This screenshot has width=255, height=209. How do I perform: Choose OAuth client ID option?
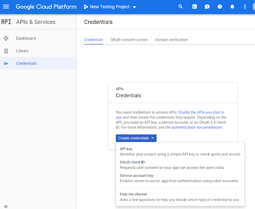(x=180, y=165)
